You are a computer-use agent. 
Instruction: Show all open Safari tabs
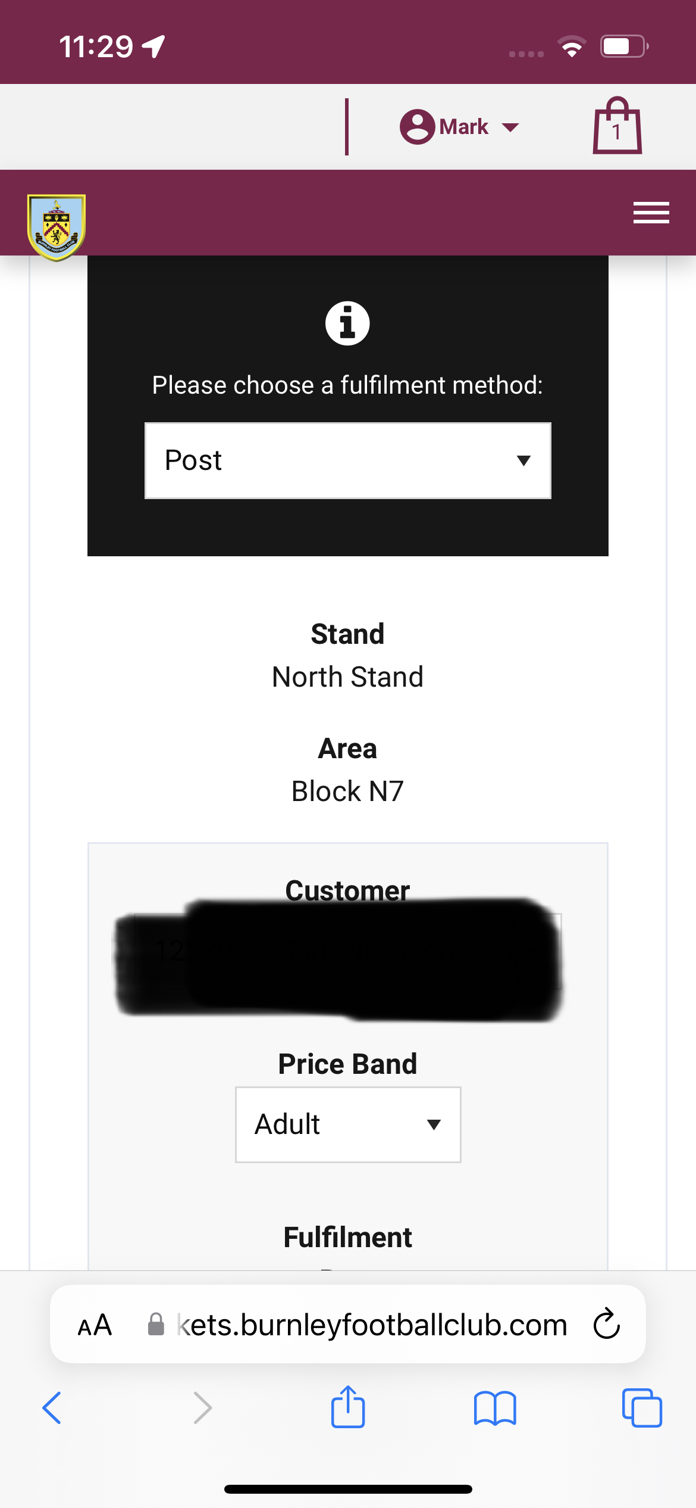(x=641, y=1408)
